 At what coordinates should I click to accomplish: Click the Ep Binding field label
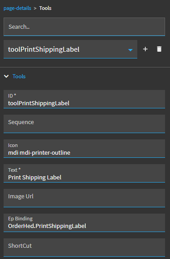pyautogui.click(x=20, y=219)
